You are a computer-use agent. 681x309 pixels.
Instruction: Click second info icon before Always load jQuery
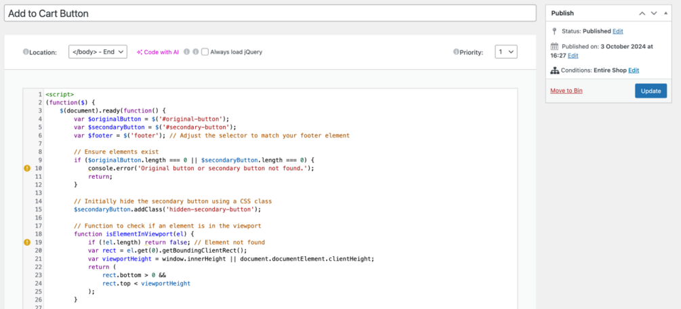[195, 52]
